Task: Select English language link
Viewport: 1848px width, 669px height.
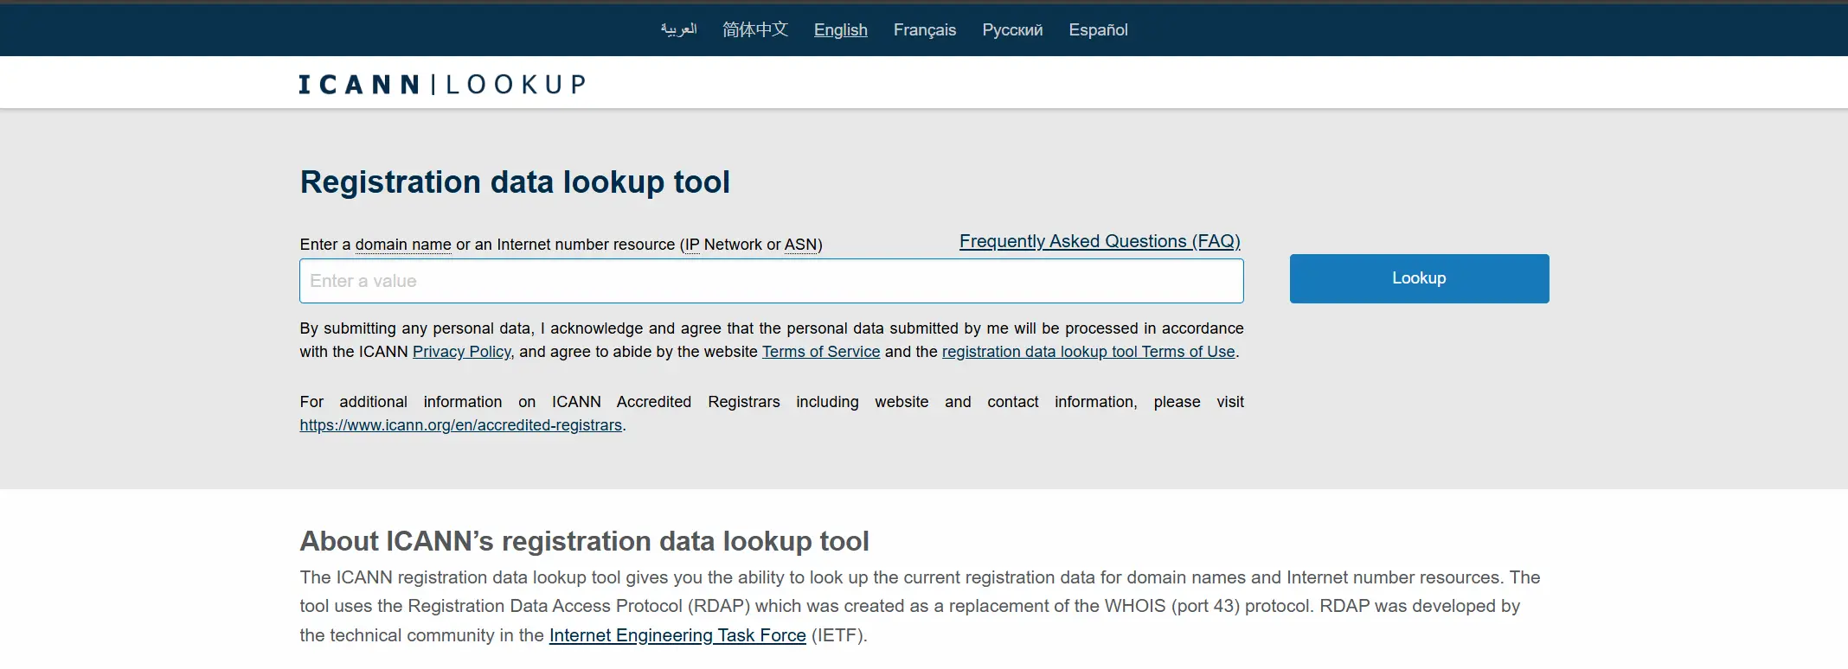Action: 840,29
